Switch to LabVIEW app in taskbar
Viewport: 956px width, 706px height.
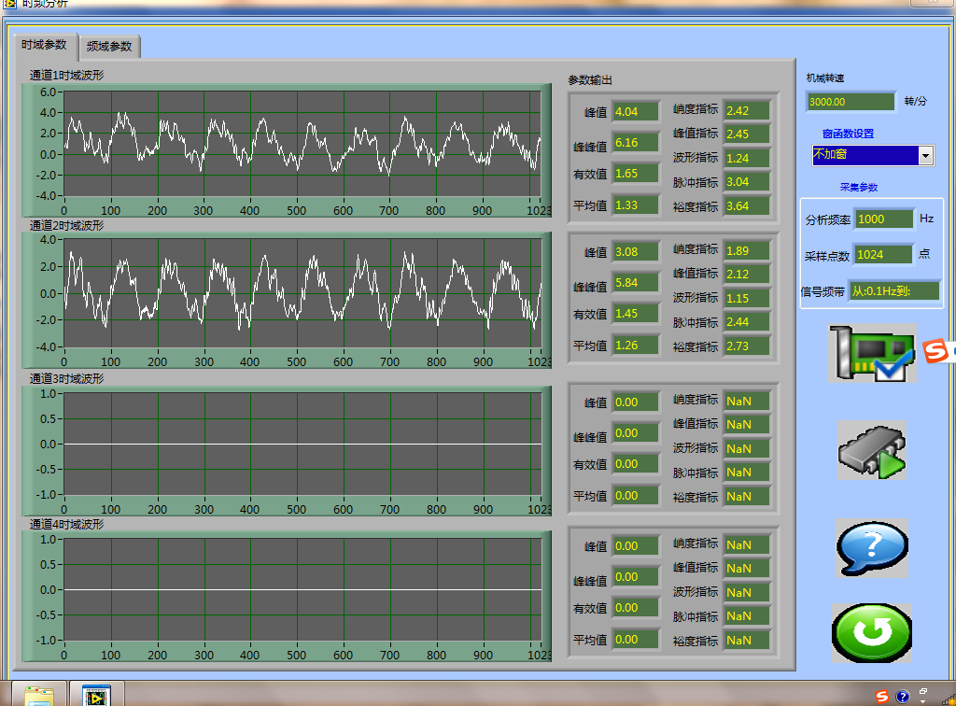click(x=94, y=695)
